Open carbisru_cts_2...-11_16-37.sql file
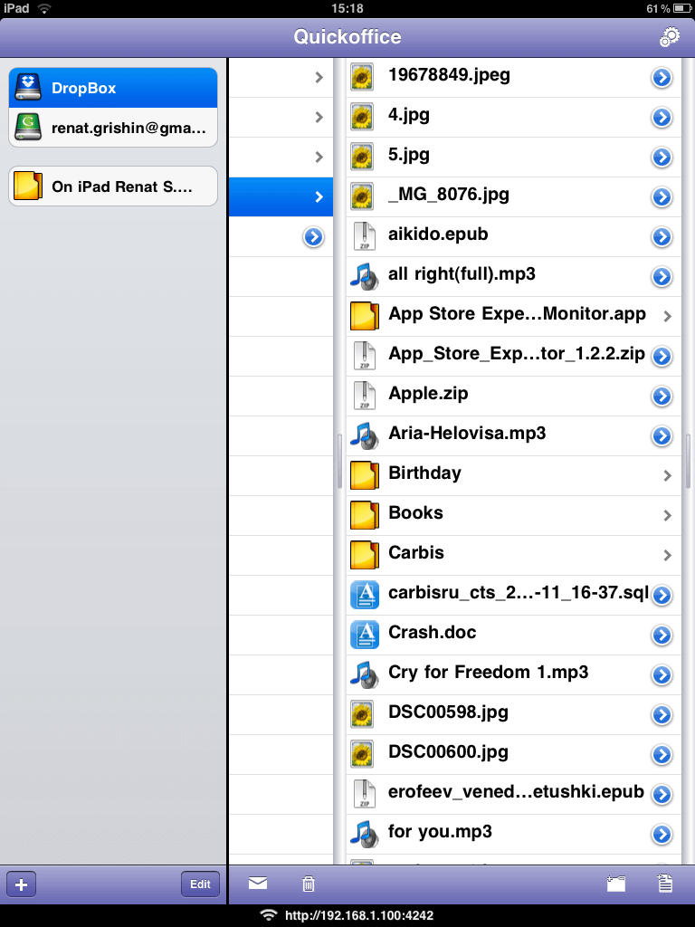The image size is (695, 927). [514, 595]
